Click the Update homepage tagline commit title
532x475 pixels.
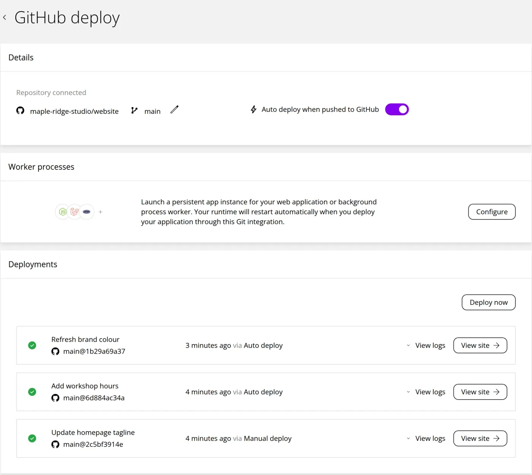[93, 432]
